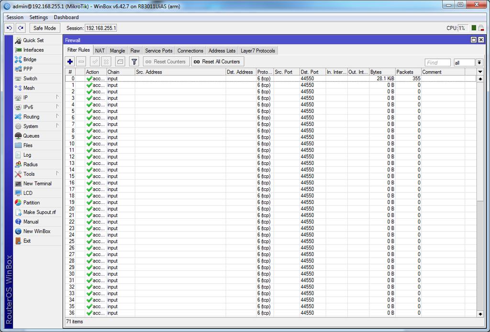Click Reset All Counters button

pos(218,62)
